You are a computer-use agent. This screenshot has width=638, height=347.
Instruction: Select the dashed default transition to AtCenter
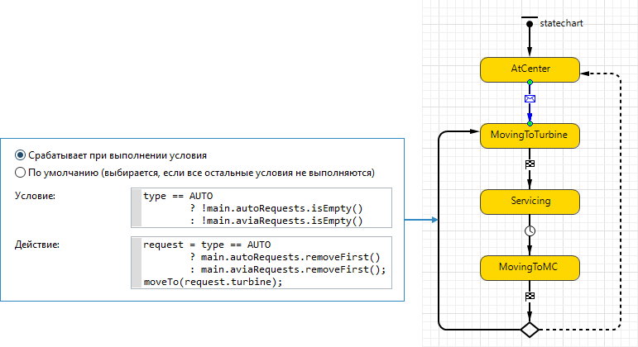point(621,201)
